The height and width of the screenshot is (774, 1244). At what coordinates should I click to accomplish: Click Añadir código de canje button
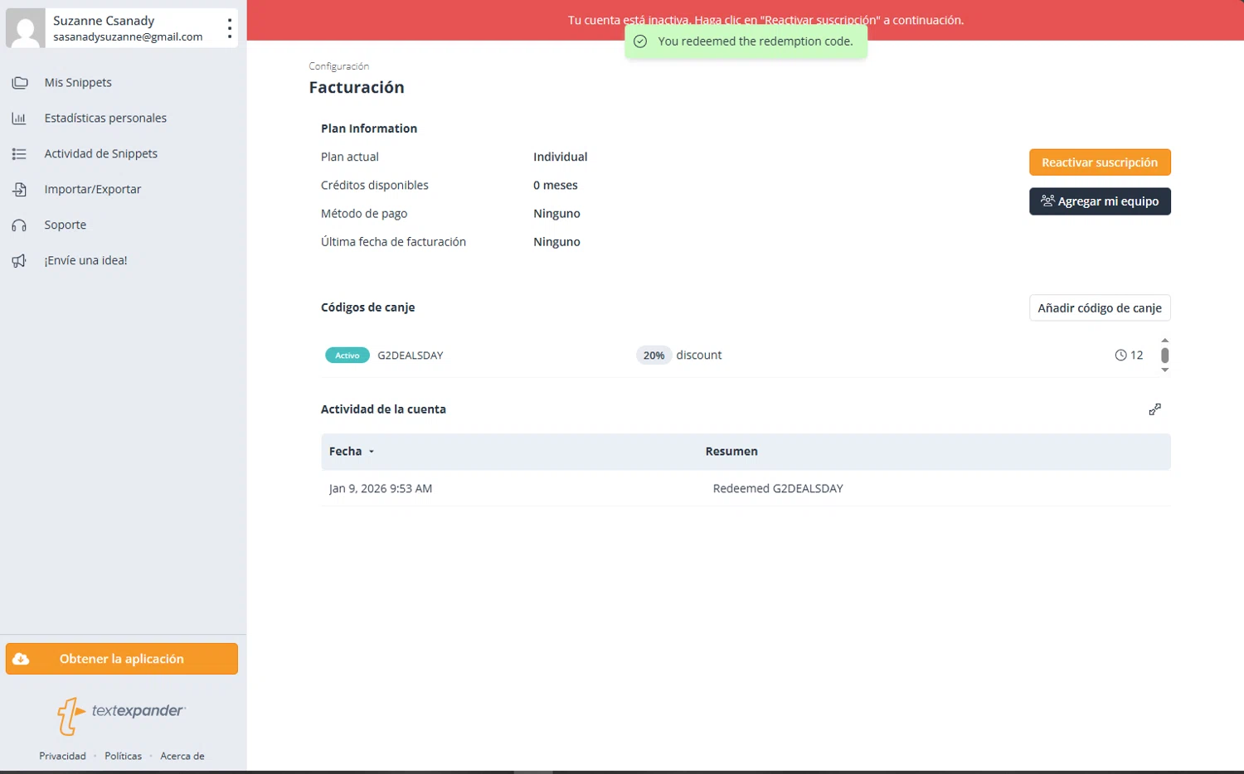point(1100,308)
